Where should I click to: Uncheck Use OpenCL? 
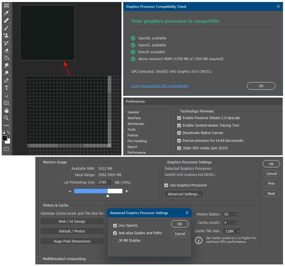(115, 226)
